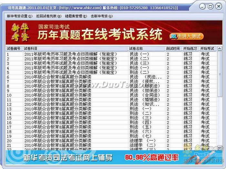Screen dimensions: 226x169
Task: Select paper name 民法（担保法） in row 9
Action: 145,91
